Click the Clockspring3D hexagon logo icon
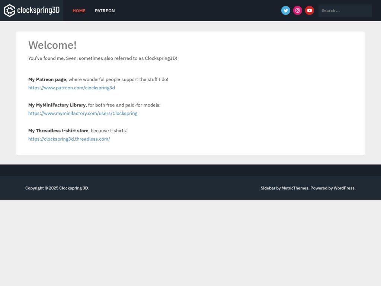This screenshot has width=381, height=286. pos(10,10)
